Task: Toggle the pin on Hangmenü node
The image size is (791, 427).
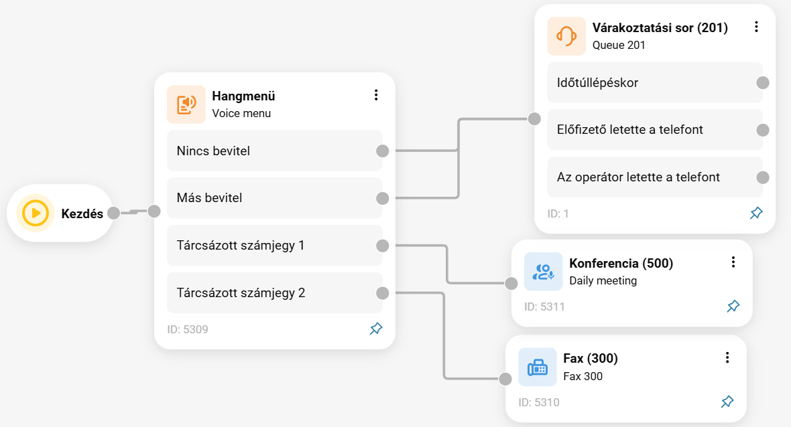Action: pyautogui.click(x=376, y=329)
